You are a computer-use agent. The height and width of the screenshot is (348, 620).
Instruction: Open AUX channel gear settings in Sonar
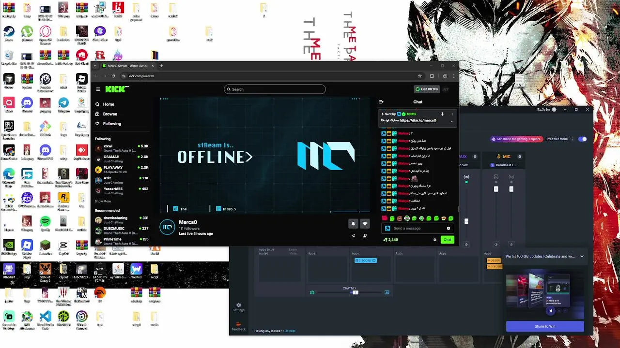click(475, 157)
